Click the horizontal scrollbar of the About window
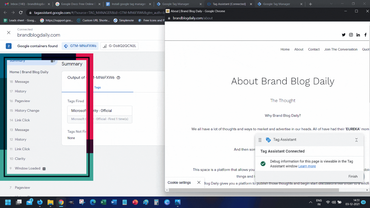Screen dimensions: 370x208 click(254, 190)
